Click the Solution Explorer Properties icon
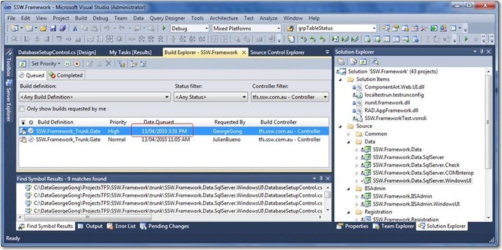The height and width of the screenshot is (250, 502). (x=341, y=61)
